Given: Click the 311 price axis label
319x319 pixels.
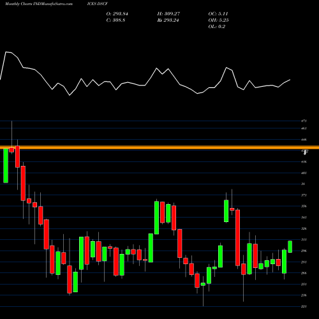Looking at the screenshot, I should 304,240.
